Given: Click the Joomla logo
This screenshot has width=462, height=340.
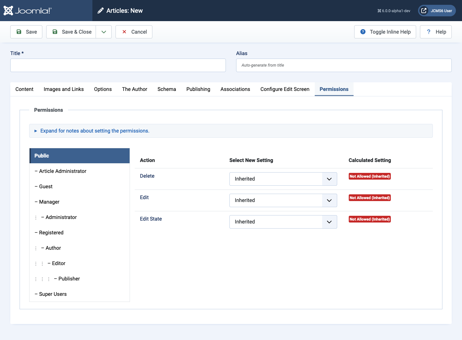Looking at the screenshot, I should point(9,10).
